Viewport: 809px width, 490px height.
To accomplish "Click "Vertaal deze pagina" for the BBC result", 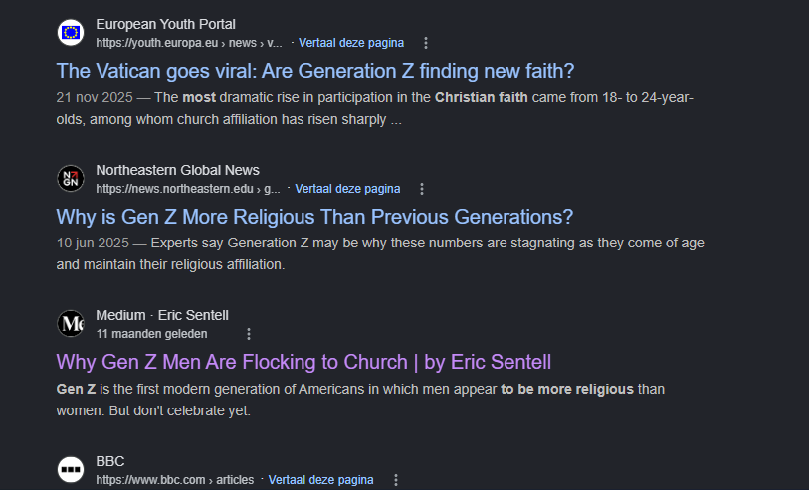I will (320, 480).
